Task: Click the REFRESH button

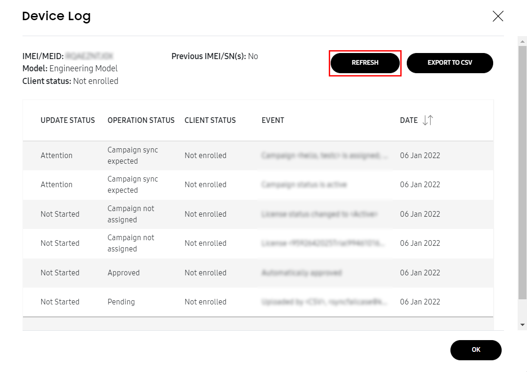Action: point(365,63)
